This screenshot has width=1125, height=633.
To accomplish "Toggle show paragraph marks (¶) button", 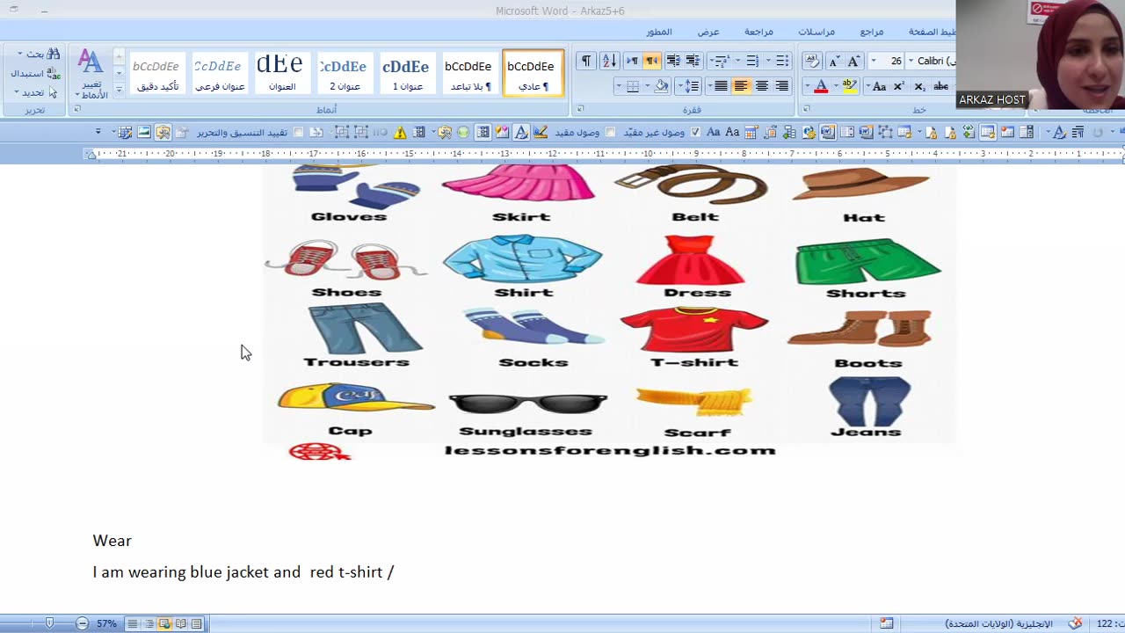I will 585,61.
